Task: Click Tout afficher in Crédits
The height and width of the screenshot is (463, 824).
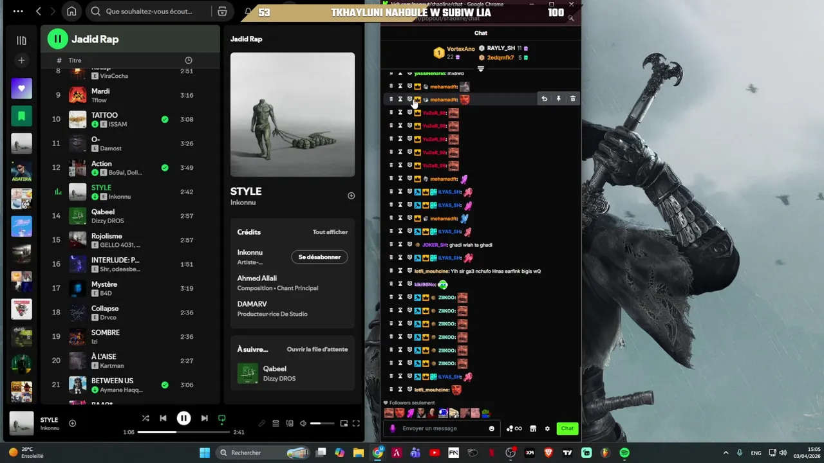Action: [x=330, y=232]
